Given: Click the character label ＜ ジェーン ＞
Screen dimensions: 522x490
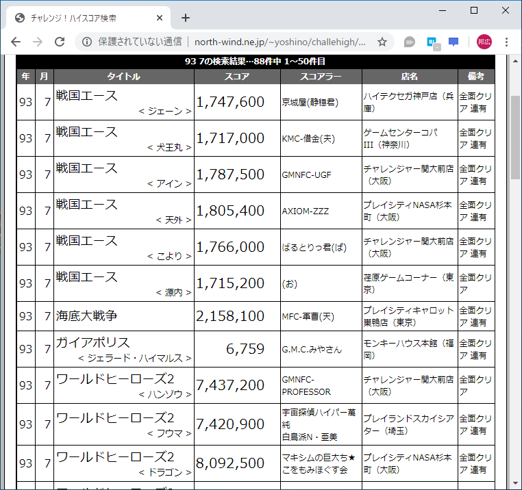Looking at the screenshot, I should [165, 111].
